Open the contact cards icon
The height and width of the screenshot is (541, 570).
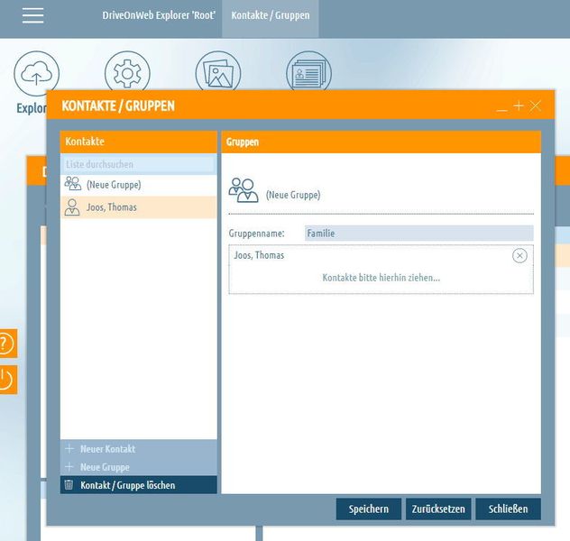click(308, 73)
